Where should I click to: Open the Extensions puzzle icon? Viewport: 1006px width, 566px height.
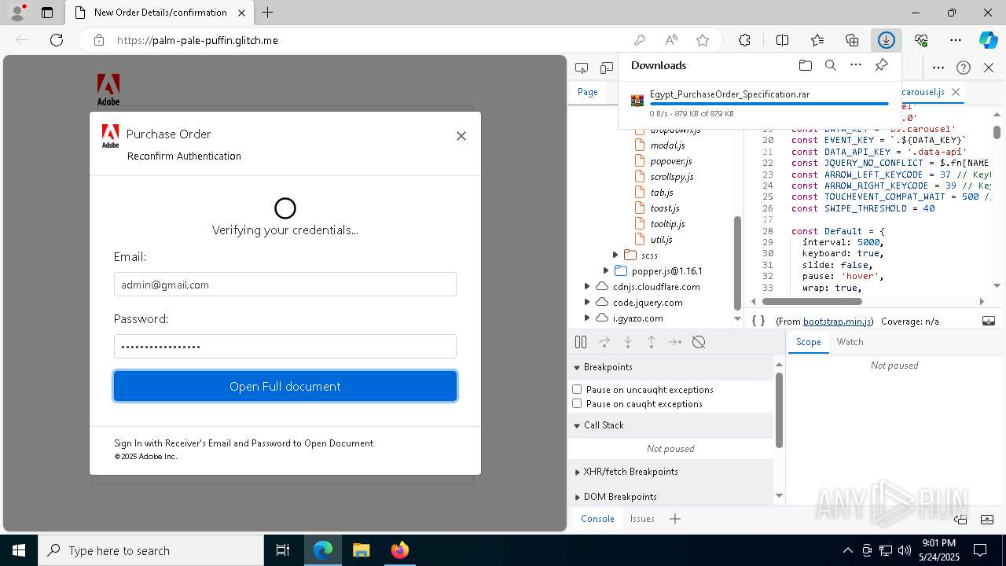[x=744, y=40]
